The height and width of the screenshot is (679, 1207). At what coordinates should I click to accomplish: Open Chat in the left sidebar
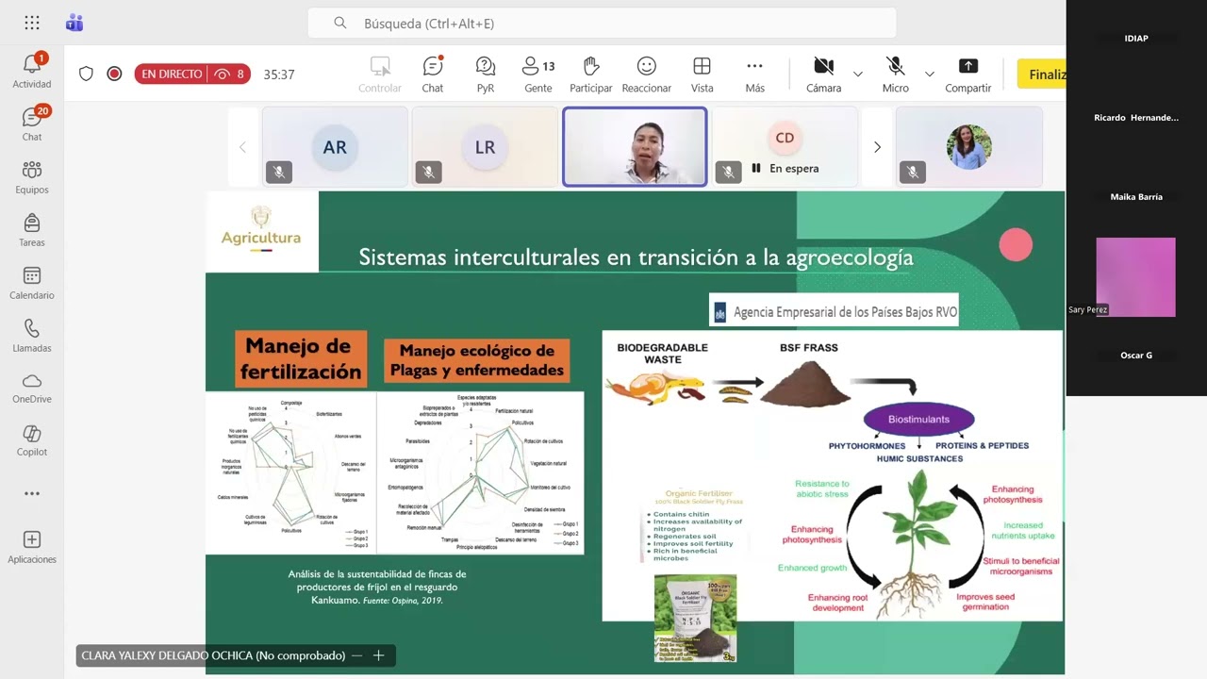[32, 124]
